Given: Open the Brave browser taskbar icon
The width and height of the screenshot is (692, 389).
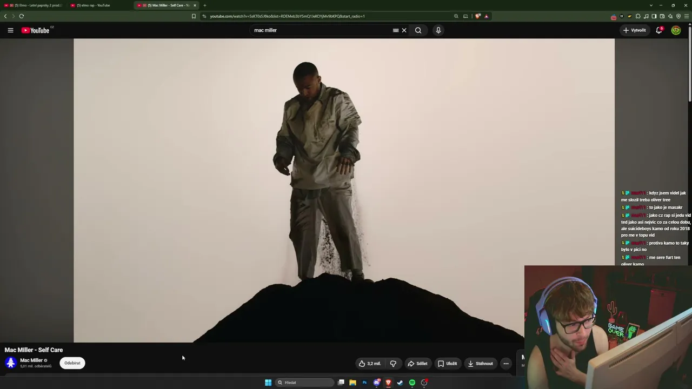Looking at the screenshot, I should tap(388, 383).
